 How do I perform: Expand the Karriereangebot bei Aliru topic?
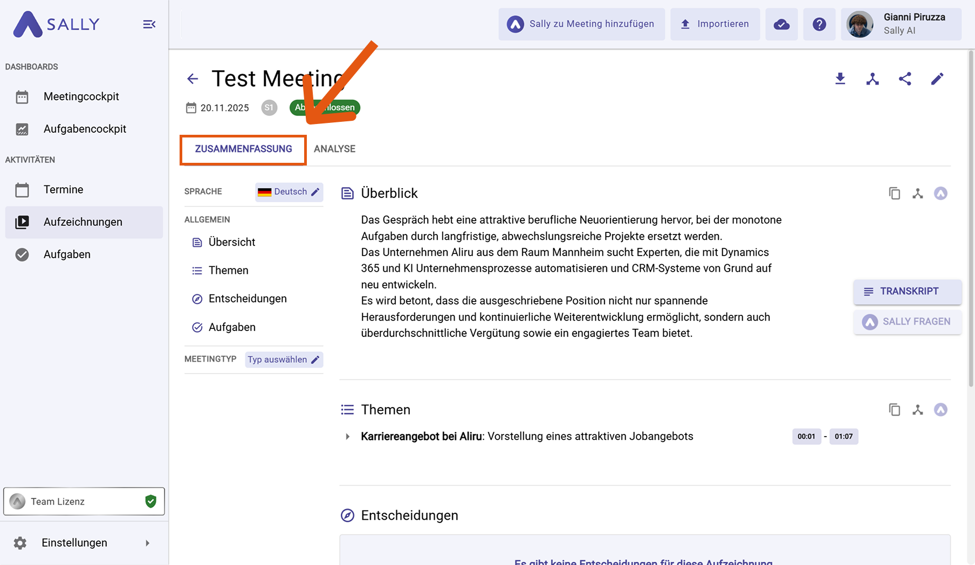click(x=348, y=437)
